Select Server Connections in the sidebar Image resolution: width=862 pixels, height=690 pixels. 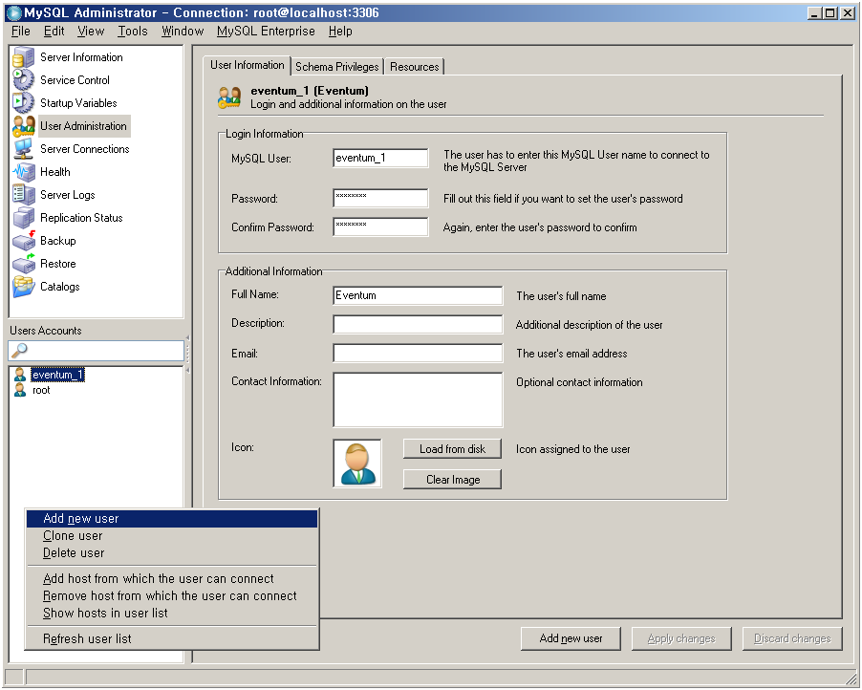tap(85, 149)
